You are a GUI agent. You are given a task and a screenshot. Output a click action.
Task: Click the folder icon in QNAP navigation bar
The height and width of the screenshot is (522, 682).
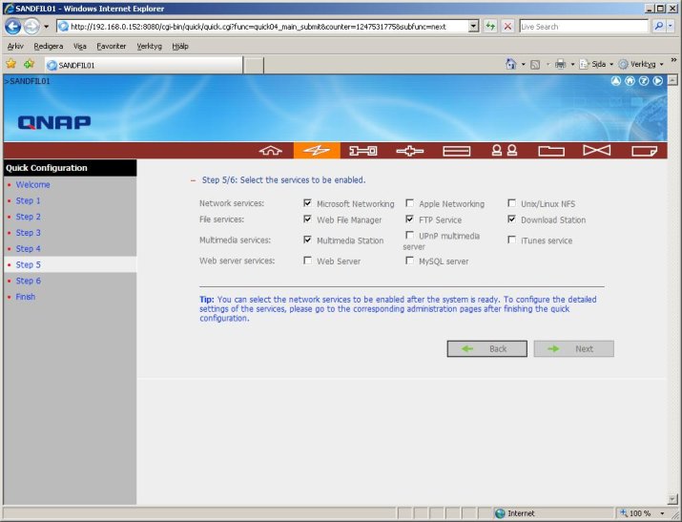click(x=550, y=151)
